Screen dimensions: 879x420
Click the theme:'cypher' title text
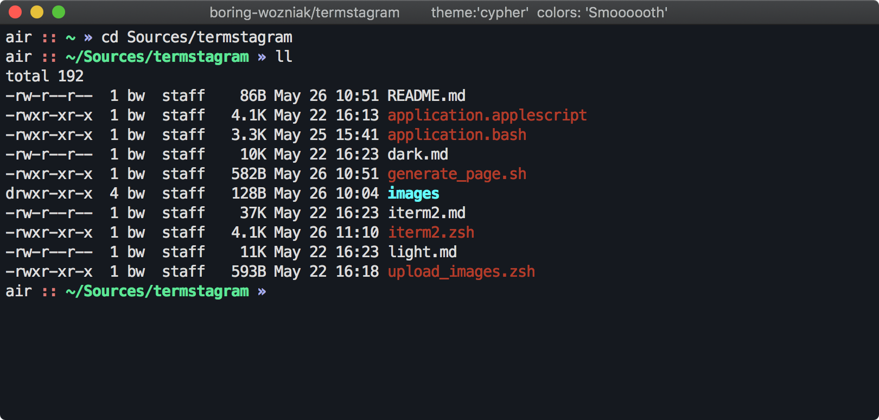(480, 12)
